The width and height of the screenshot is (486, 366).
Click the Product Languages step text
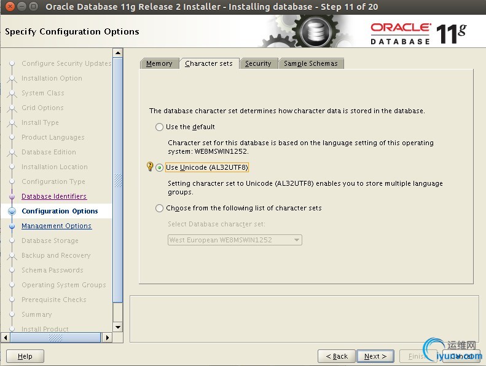click(53, 137)
